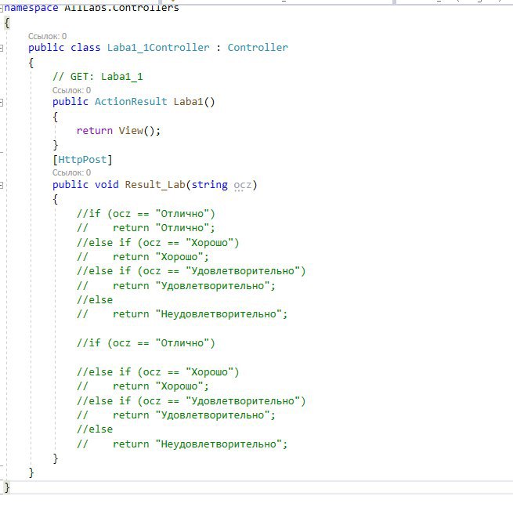Click the greyed ocz parameter

tap(243, 185)
